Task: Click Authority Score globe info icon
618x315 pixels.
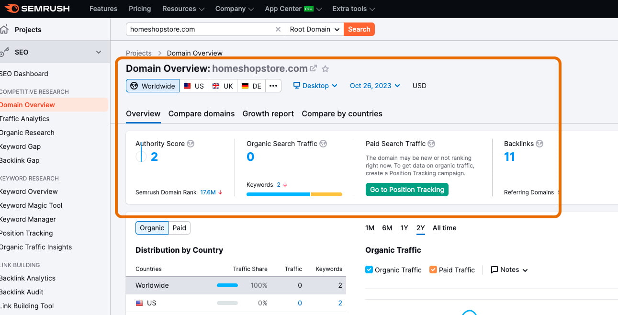Action: tap(191, 144)
